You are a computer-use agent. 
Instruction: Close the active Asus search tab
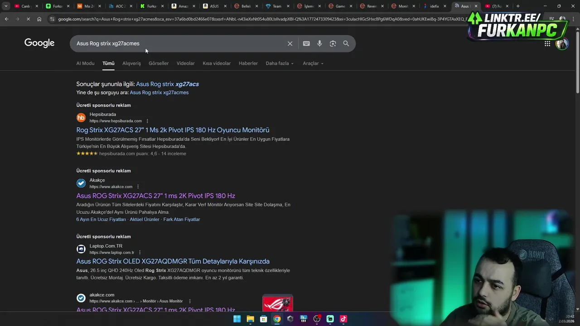(476, 6)
